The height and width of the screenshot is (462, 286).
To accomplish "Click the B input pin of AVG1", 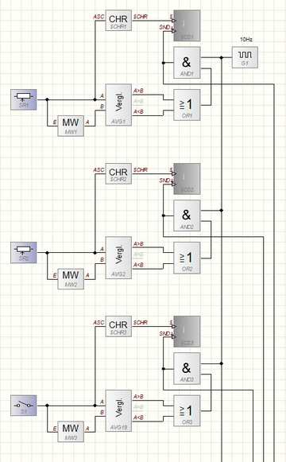I will pos(102,107).
